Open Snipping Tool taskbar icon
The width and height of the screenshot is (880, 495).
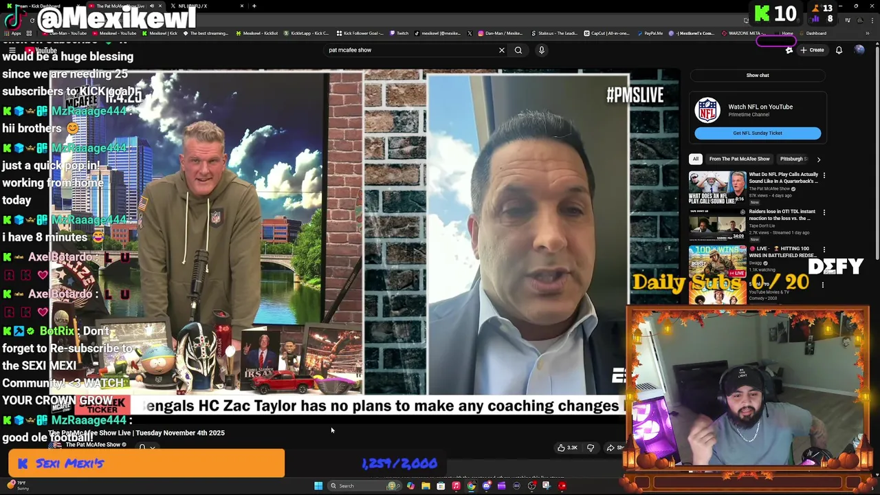[547, 486]
